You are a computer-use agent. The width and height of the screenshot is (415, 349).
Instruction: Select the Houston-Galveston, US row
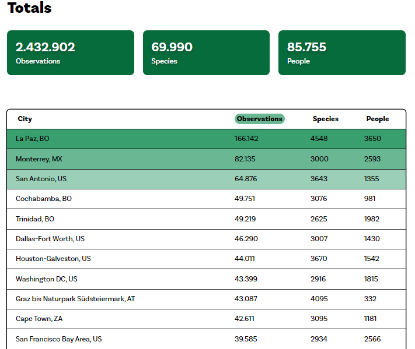point(54,259)
